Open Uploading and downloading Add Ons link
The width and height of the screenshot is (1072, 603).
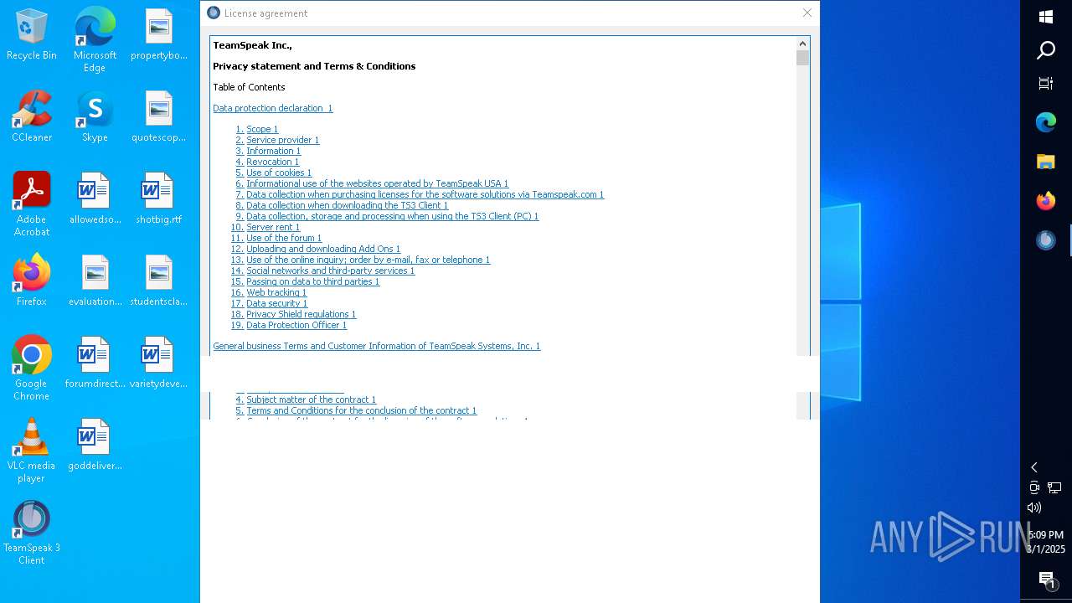[x=323, y=249]
